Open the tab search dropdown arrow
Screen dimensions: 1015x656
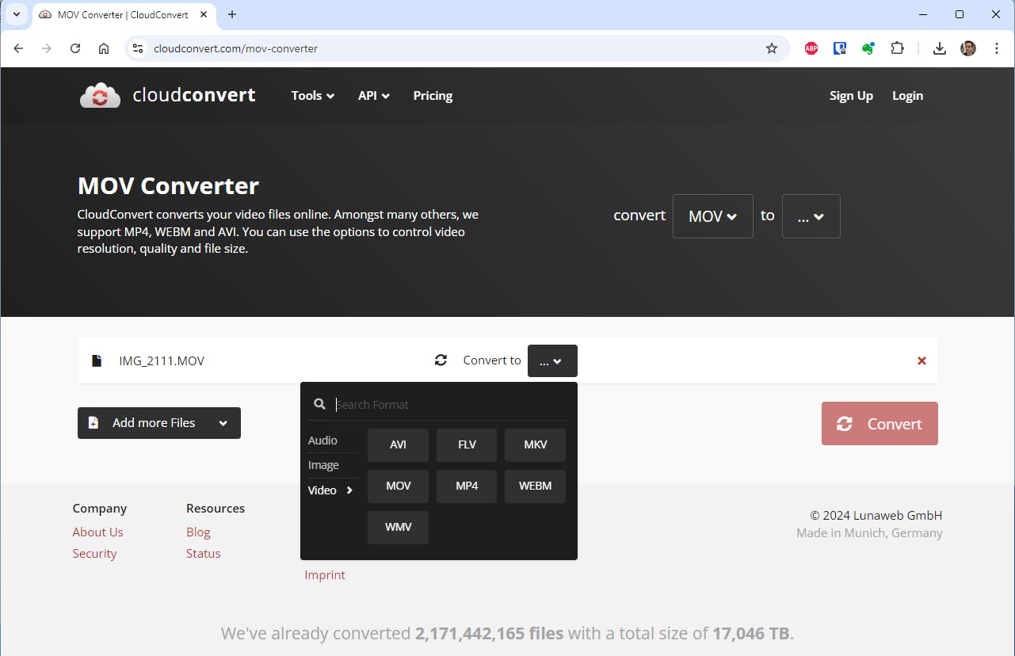pyautogui.click(x=16, y=14)
